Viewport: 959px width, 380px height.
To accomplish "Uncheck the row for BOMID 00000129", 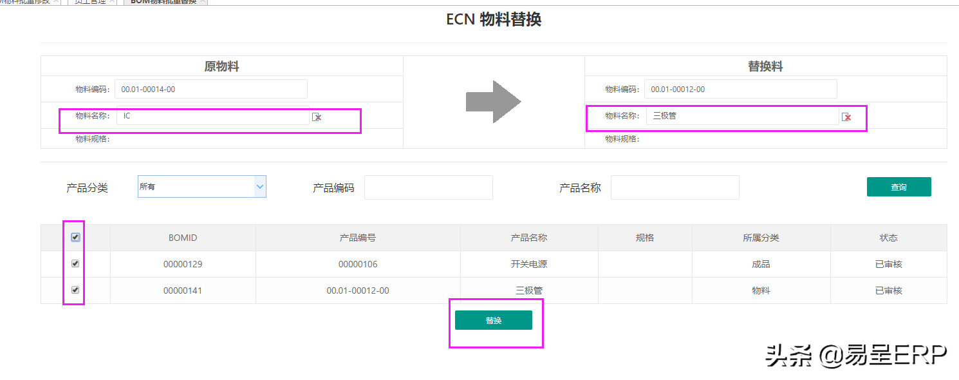I will click(x=75, y=264).
